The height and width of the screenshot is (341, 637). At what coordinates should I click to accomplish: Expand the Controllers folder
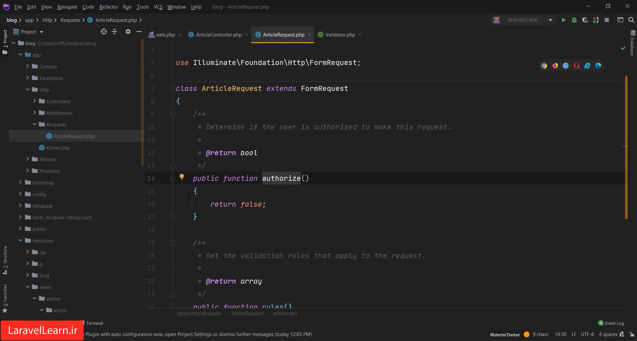pos(35,101)
